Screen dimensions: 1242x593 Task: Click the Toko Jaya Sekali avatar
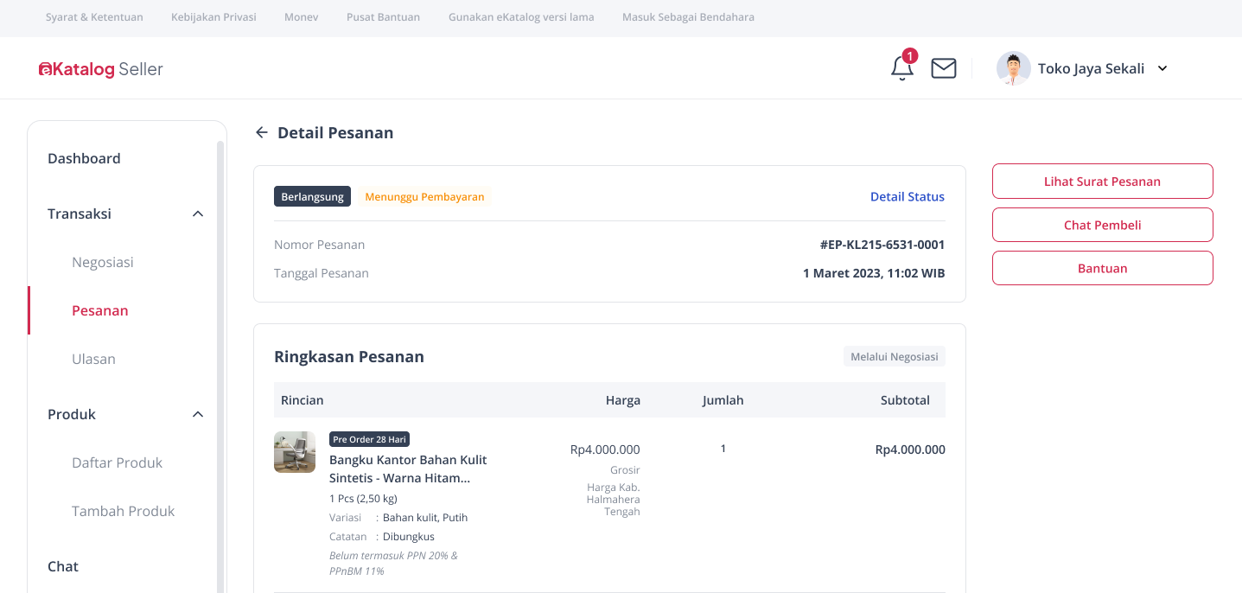[x=1013, y=68]
